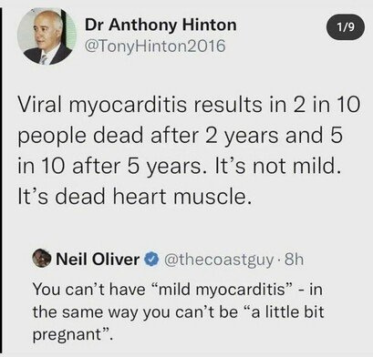The height and width of the screenshot is (357, 373).
Task: Click the 1/9 image counter badge
Action: click(x=346, y=27)
